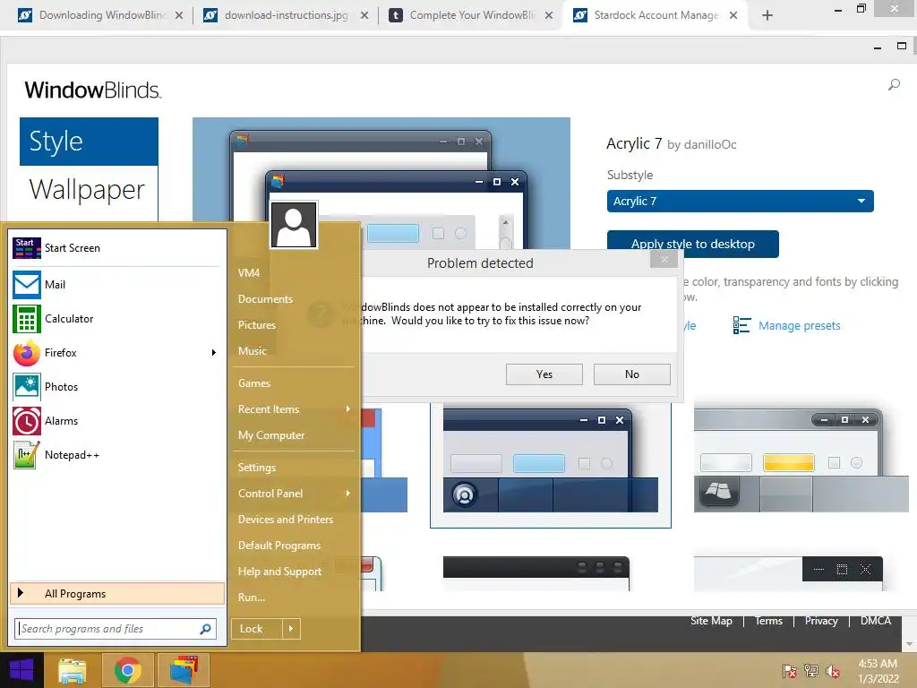Screen dimensions: 917x688
Task: Open the Privacy footer link
Action: click(x=821, y=621)
